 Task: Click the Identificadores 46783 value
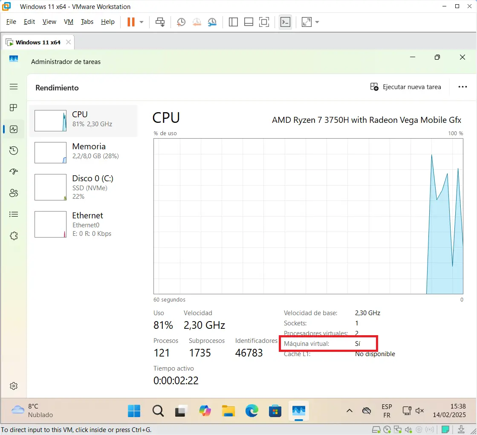click(x=249, y=353)
